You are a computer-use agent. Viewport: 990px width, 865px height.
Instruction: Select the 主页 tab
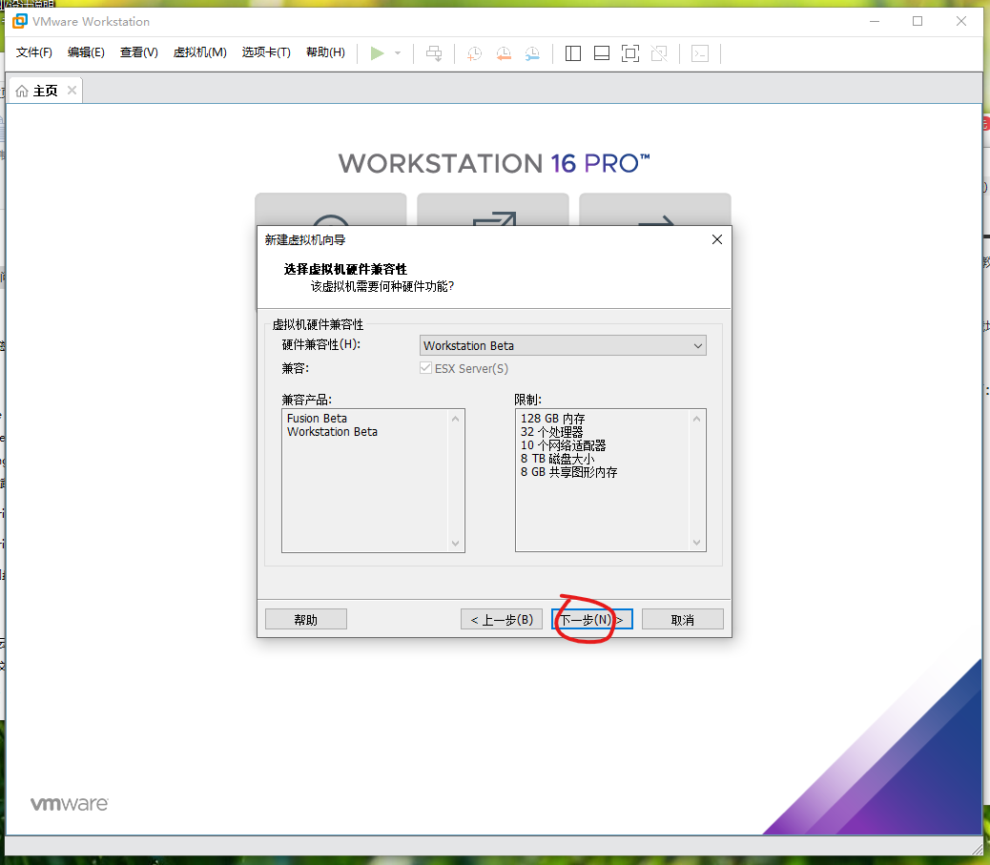click(x=45, y=91)
